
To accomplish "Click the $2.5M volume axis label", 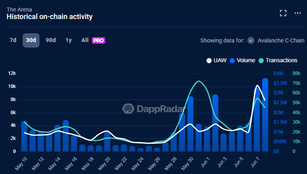I will point(280,103).
